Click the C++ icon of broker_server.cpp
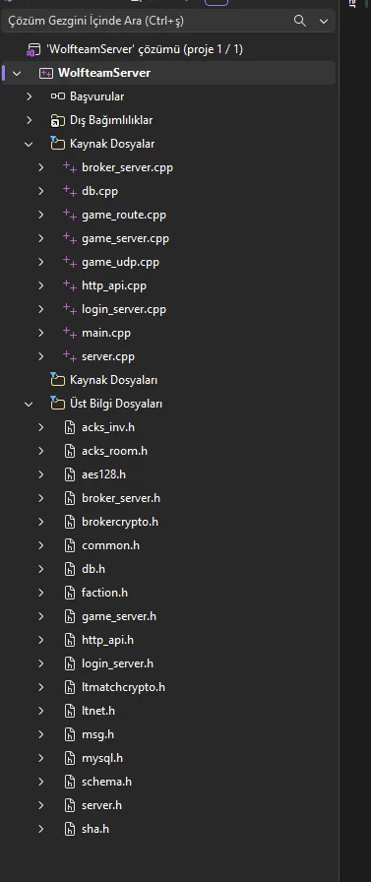Screen dimensions: 371x882 coord(70,167)
